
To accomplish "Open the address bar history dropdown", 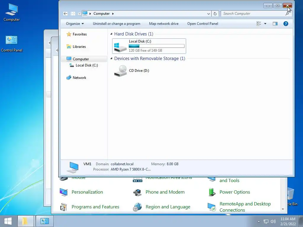I will (208, 14).
